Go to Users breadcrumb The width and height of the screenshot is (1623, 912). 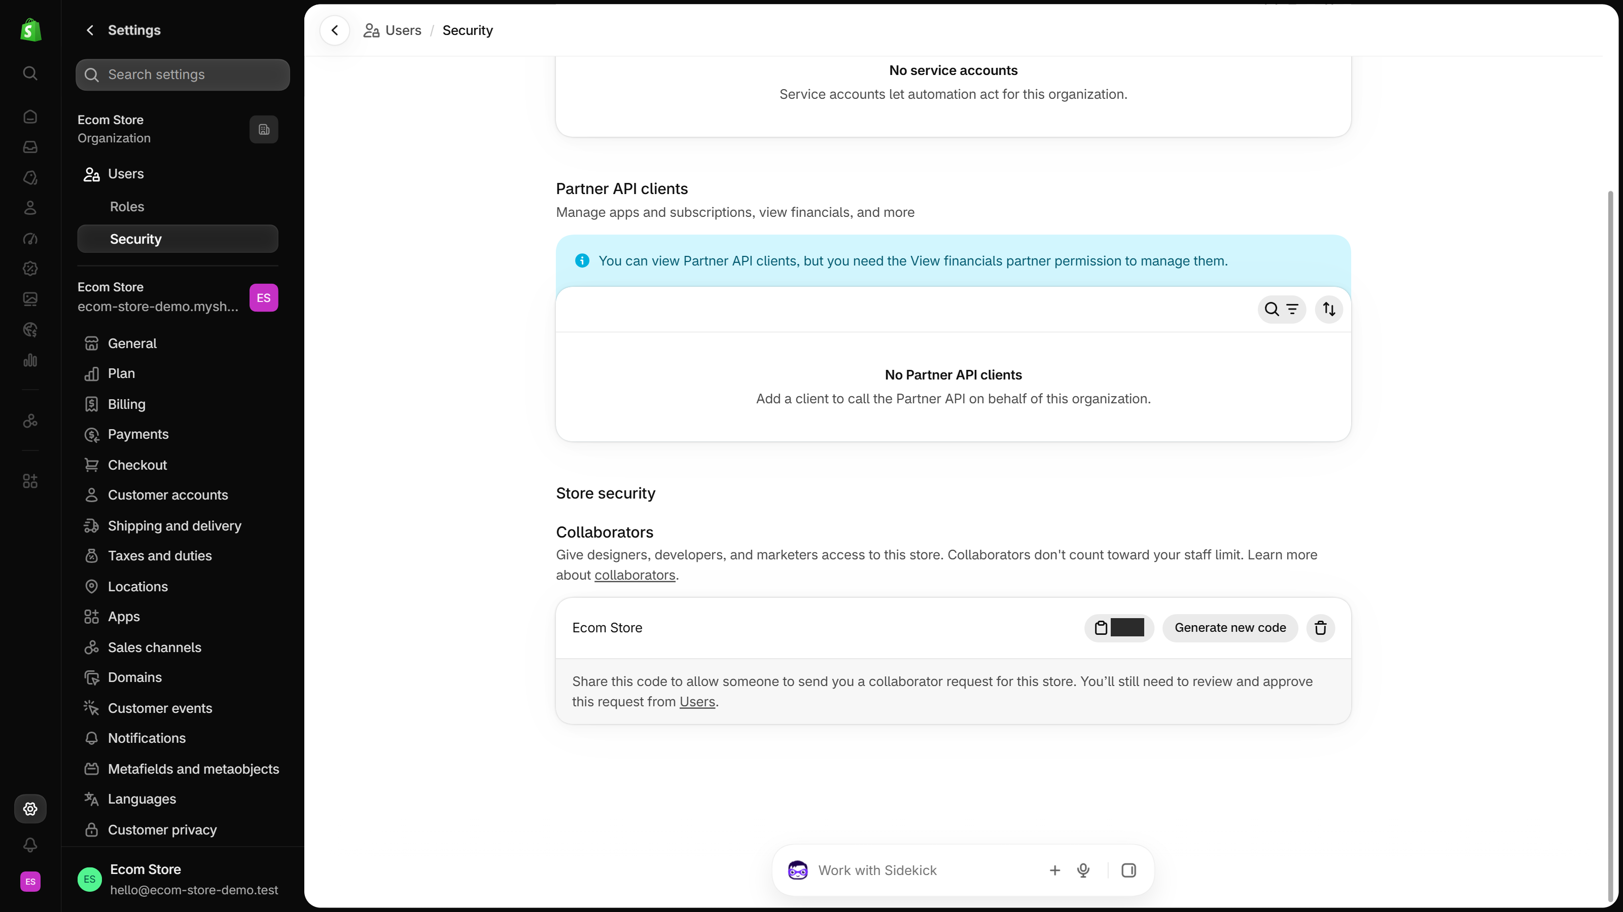coord(393,30)
